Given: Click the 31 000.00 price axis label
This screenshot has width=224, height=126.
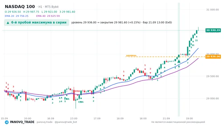Looking at the screenshot, I should click(x=212, y=9).
